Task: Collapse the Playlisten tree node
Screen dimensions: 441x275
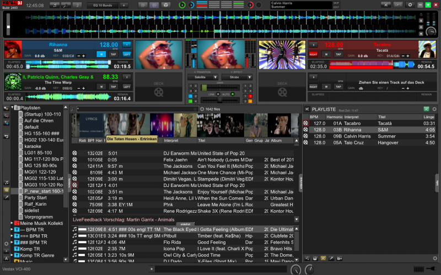Action: point(12,107)
